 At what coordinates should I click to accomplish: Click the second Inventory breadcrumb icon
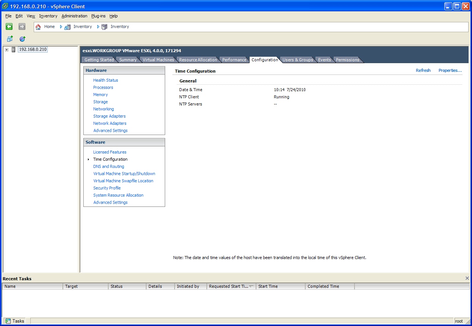point(105,27)
